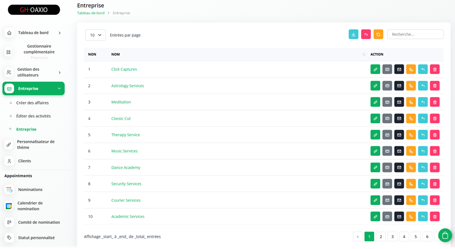Open the Courier Services link
This screenshot has height=249, width=455.
[125, 200]
